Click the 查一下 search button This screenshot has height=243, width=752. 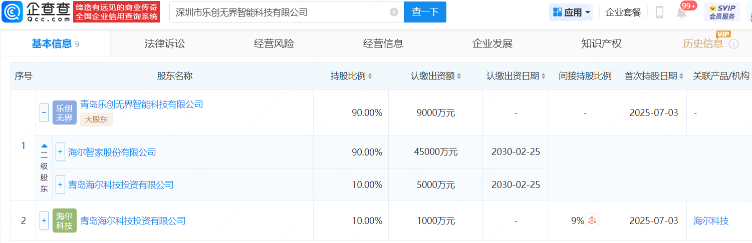[425, 12]
